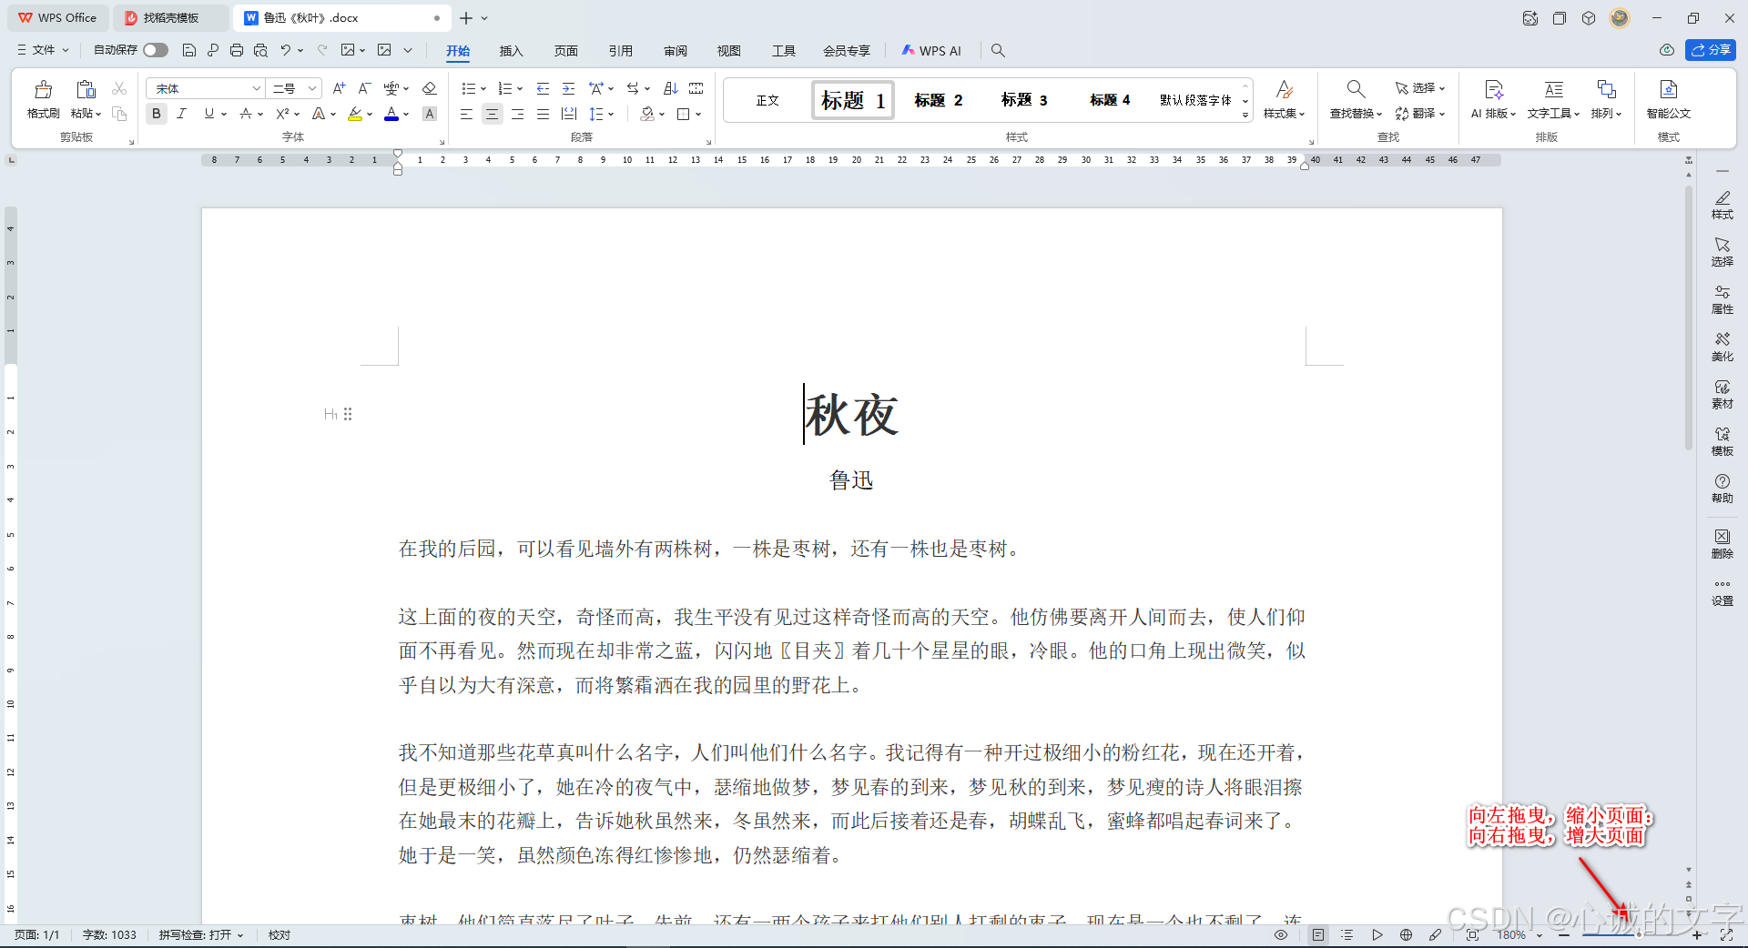The width and height of the screenshot is (1748, 948).
Task: Click the AI 排版 icon
Action: 1494,89
